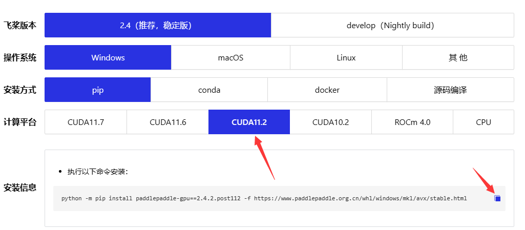The image size is (525, 230).
Task: Select the CUDA11.6 platform
Action: pos(167,122)
